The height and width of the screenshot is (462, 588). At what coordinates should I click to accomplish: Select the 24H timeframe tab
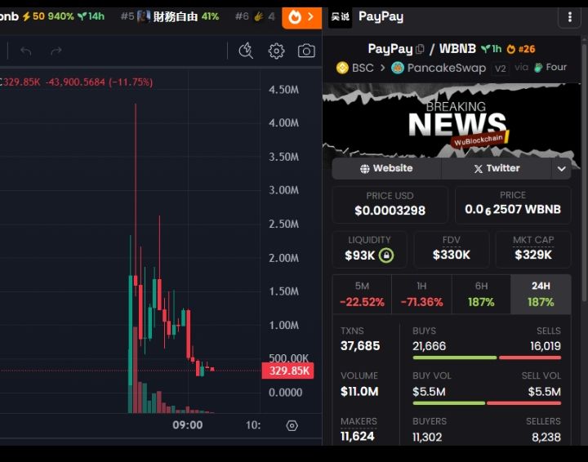541,295
